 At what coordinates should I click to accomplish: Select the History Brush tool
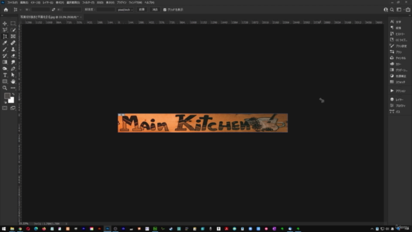(x=5, y=56)
